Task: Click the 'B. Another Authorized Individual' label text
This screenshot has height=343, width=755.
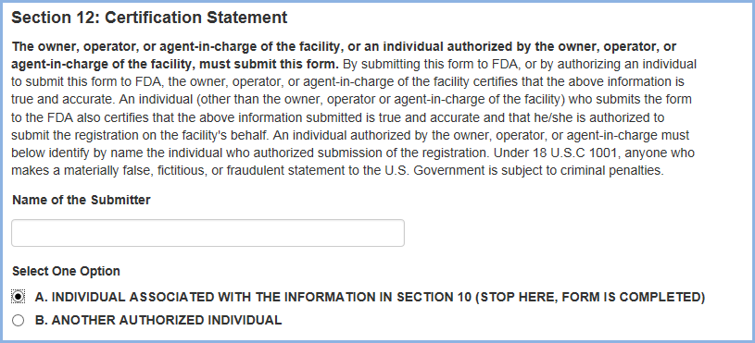Action: pos(158,321)
